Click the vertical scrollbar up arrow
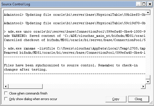Viewport: 154px width, 106px height. [x=148, y=12]
